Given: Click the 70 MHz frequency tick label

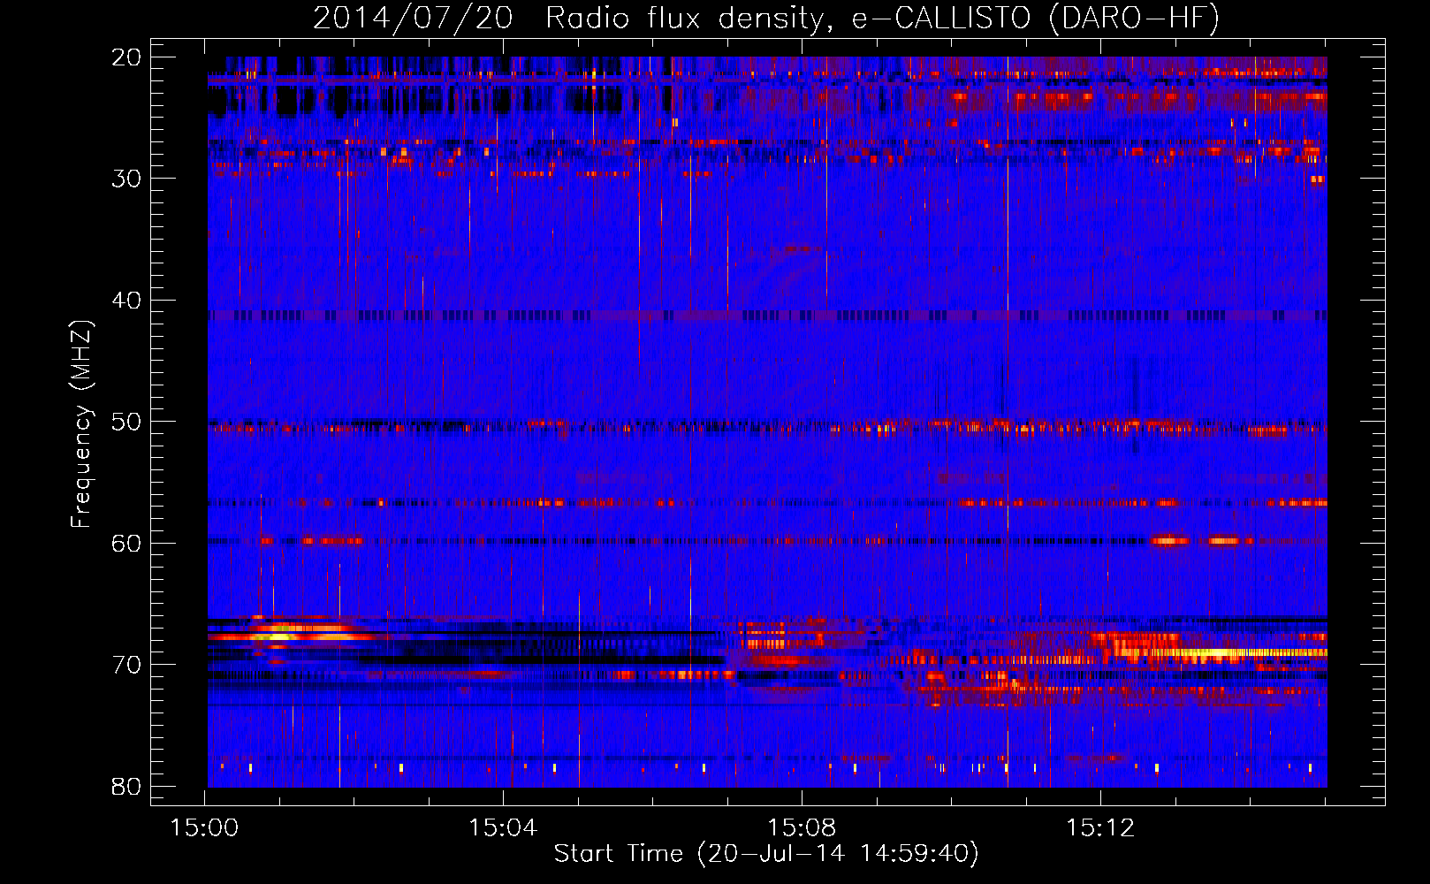Looking at the screenshot, I should (x=126, y=665).
